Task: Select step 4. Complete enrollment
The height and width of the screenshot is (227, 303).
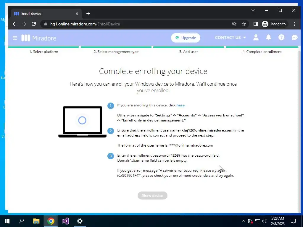Action: 262,52
